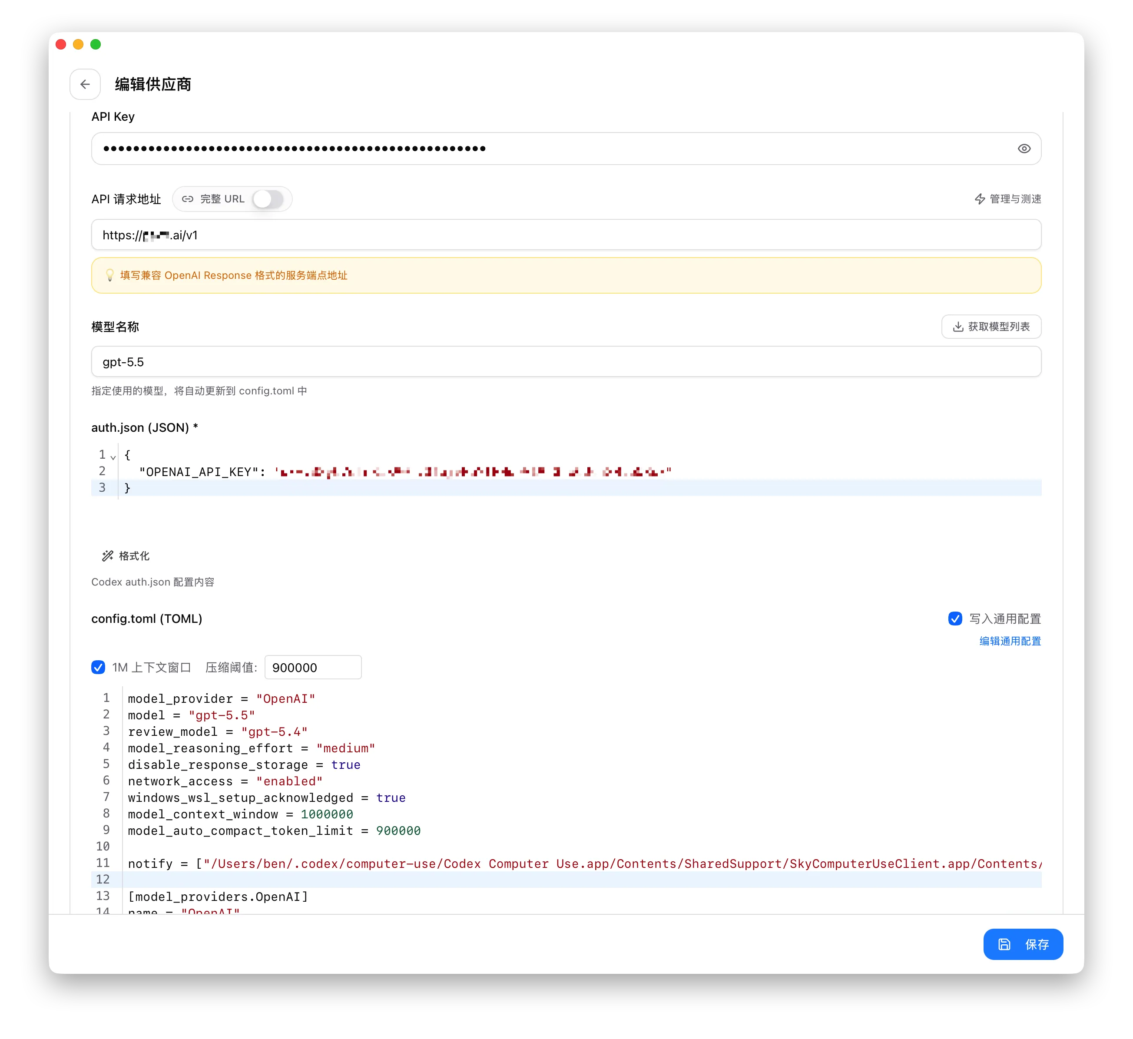
Task: Click the [model_providers.OpenAI] section line
Action: [x=582, y=897]
